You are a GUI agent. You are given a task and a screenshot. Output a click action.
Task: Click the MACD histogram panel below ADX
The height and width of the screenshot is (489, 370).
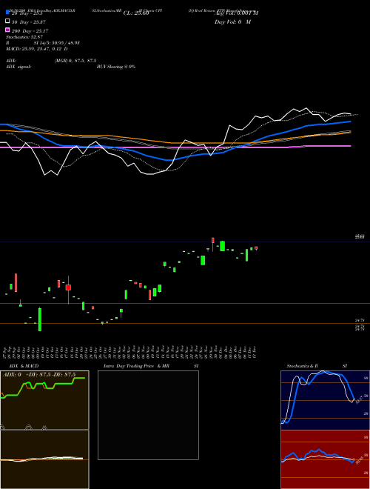pos(44,459)
